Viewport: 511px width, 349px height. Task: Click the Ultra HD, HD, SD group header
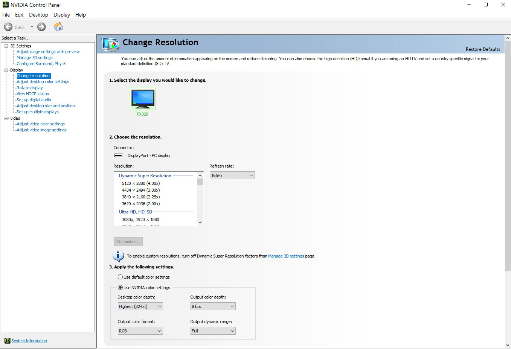(136, 212)
